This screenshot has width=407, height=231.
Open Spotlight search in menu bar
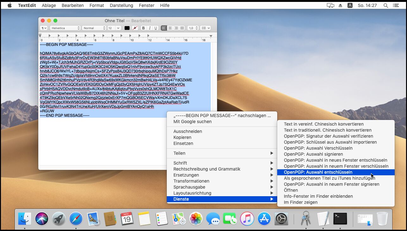(x=385, y=5)
